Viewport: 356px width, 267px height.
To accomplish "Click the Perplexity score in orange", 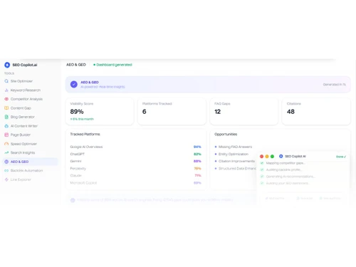I will pyautogui.click(x=197, y=169).
